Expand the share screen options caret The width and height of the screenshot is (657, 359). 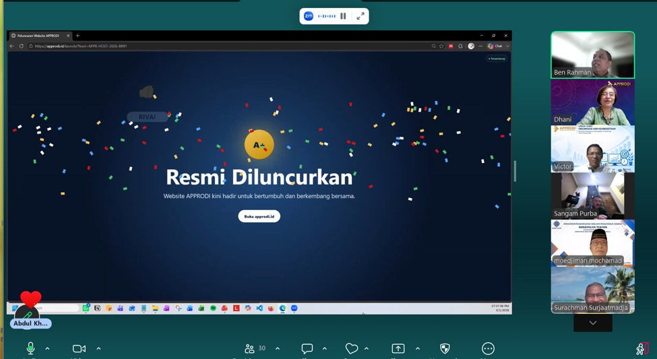[417, 348]
